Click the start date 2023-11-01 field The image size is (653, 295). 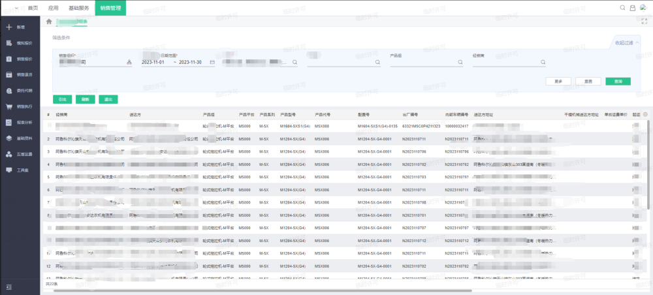153,62
